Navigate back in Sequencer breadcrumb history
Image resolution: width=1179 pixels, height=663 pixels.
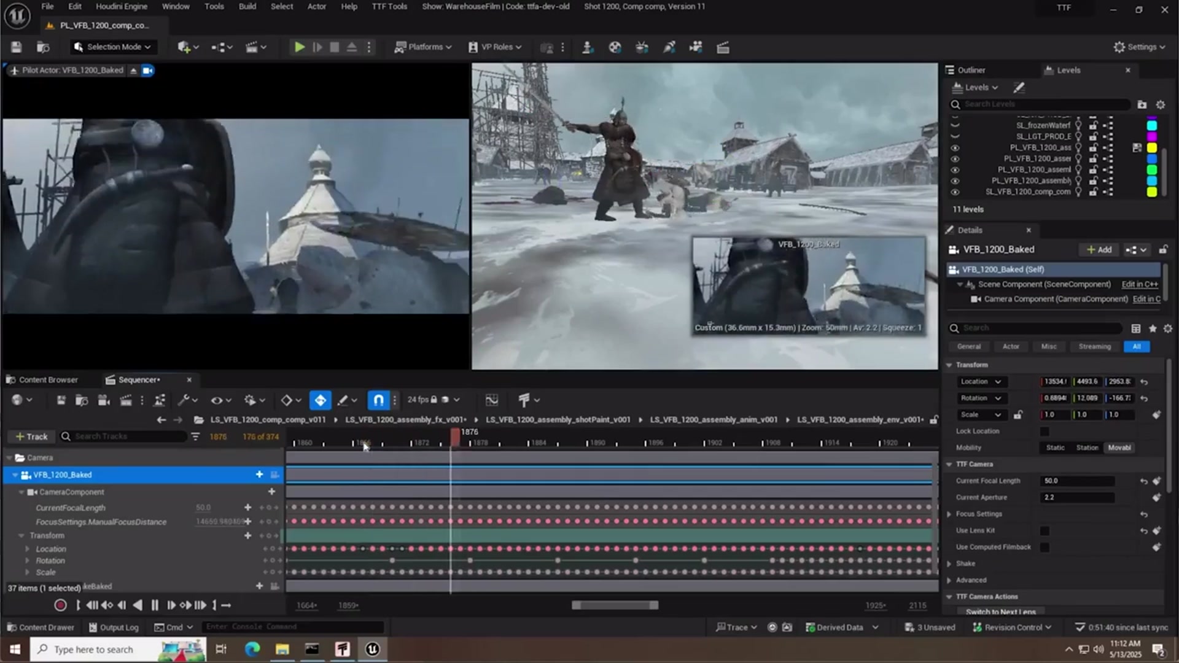click(161, 420)
